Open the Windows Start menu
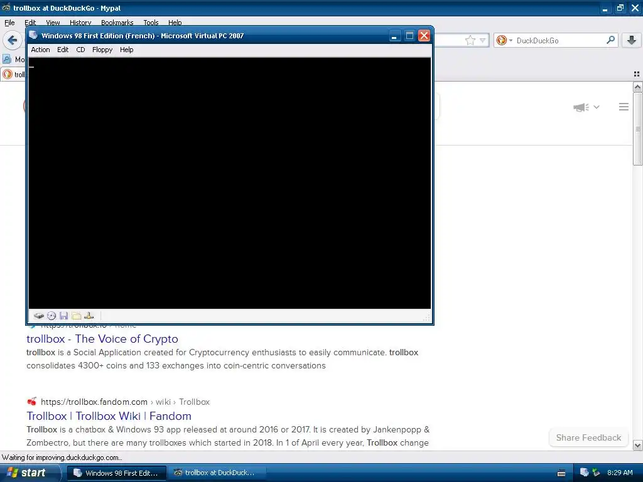 (x=30, y=473)
